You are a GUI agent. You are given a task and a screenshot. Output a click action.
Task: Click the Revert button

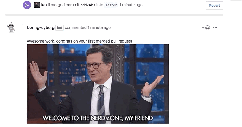click(214, 6)
